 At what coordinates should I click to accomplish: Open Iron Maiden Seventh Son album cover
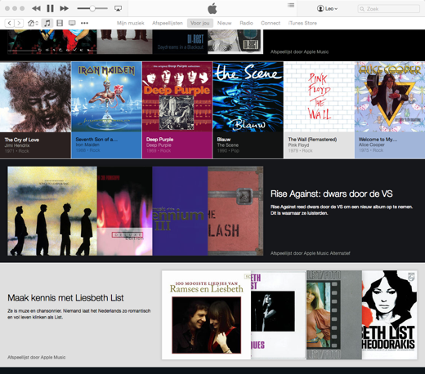pos(106,97)
